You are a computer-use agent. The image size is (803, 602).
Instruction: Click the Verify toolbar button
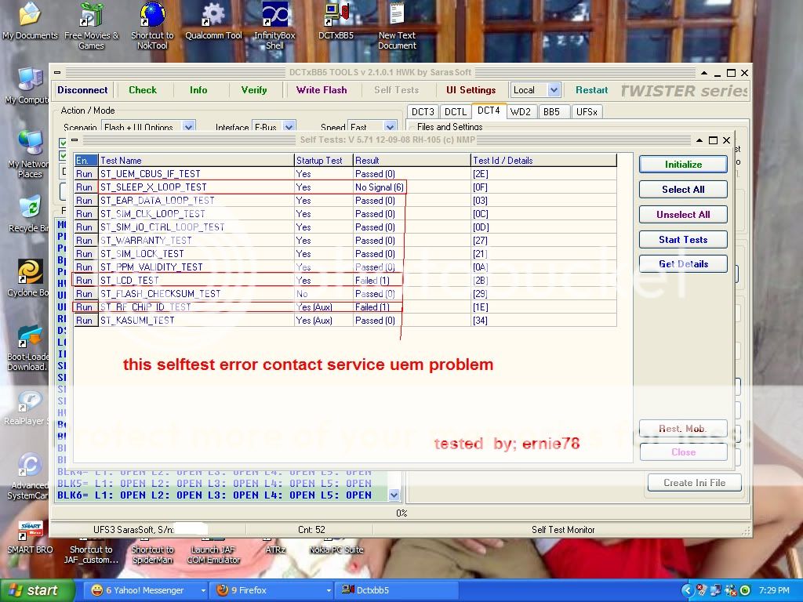pos(254,90)
